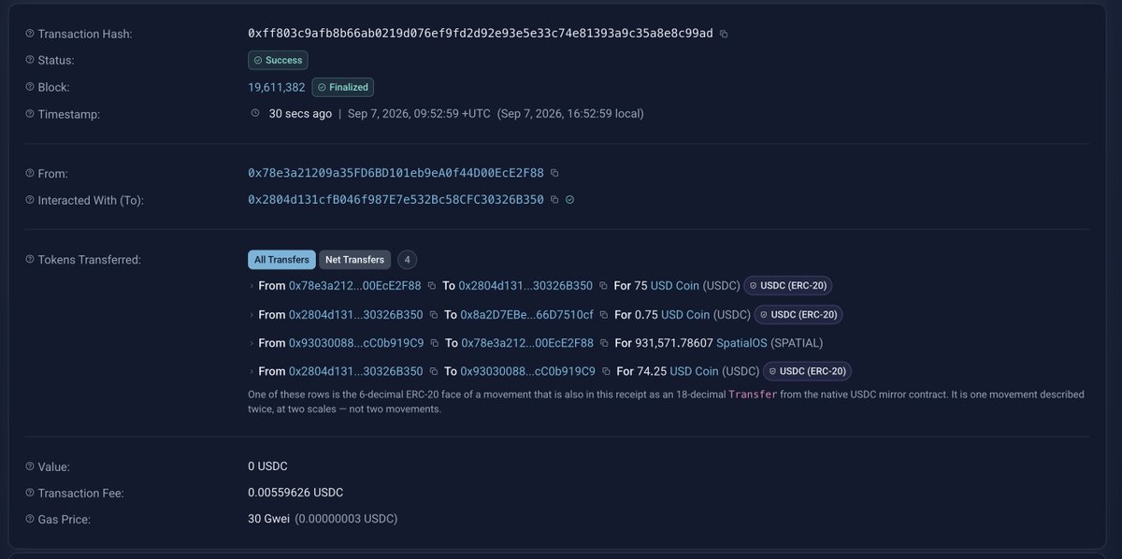Click the 'Sep 7, 2026, 09:52:59 +UTC' timestamp
Image resolution: width=1122 pixels, height=559 pixels.
pyautogui.click(x=419, y=114)
